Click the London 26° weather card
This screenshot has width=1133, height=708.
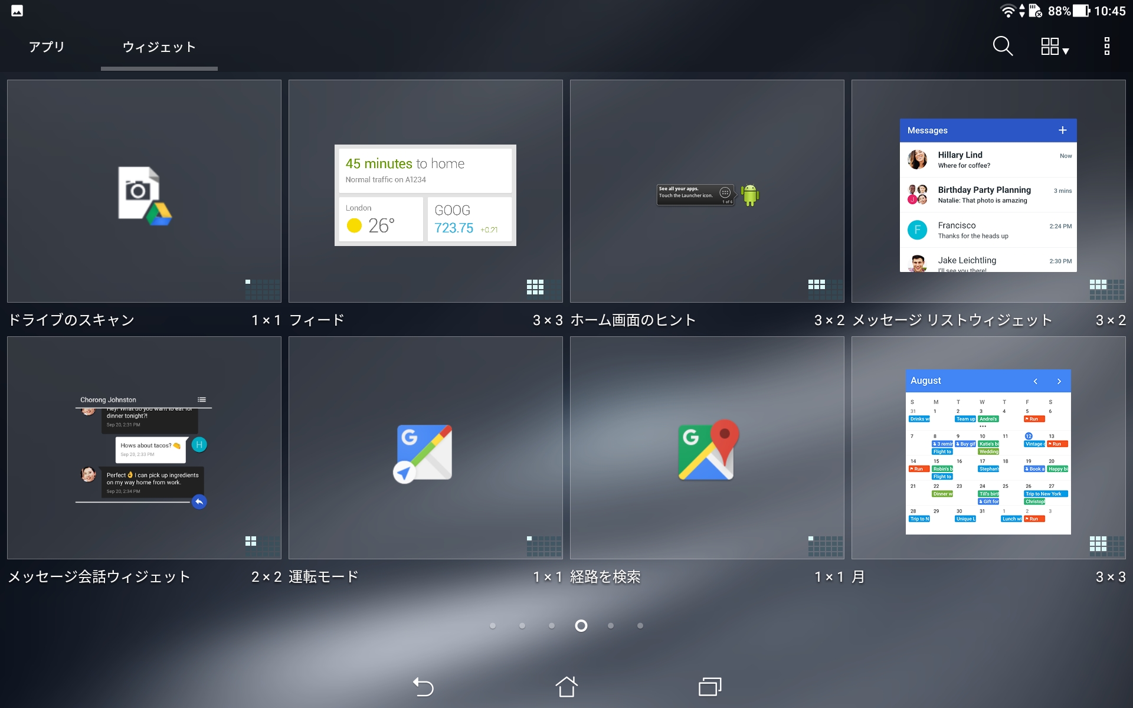[x=381, y=219]
